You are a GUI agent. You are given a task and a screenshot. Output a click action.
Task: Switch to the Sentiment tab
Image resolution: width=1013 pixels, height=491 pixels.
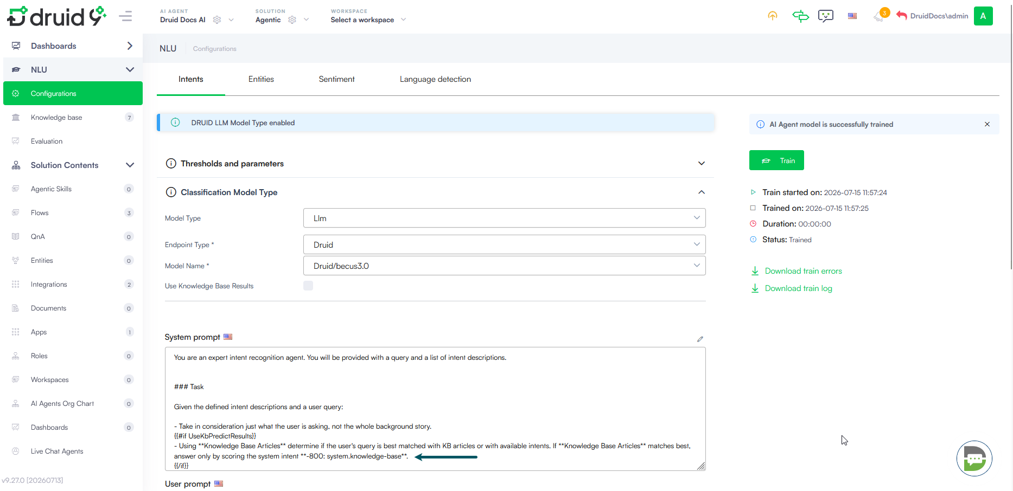point(336,79)
